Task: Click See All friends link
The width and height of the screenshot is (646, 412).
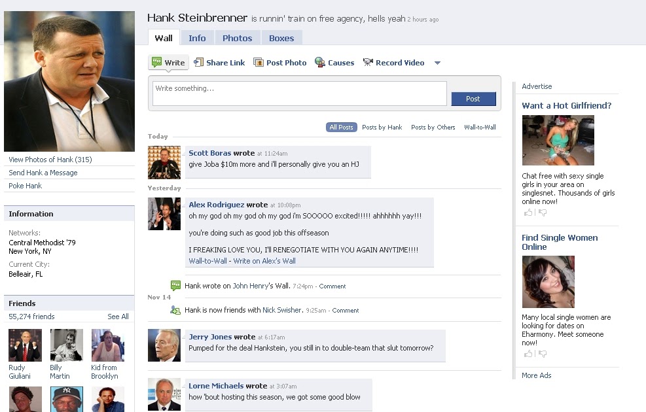Action: point(118,316)
